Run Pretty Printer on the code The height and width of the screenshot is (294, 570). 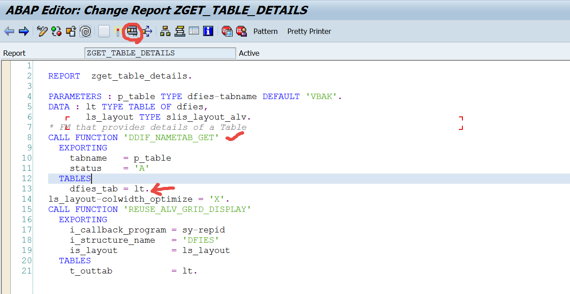tap(309, 31)
